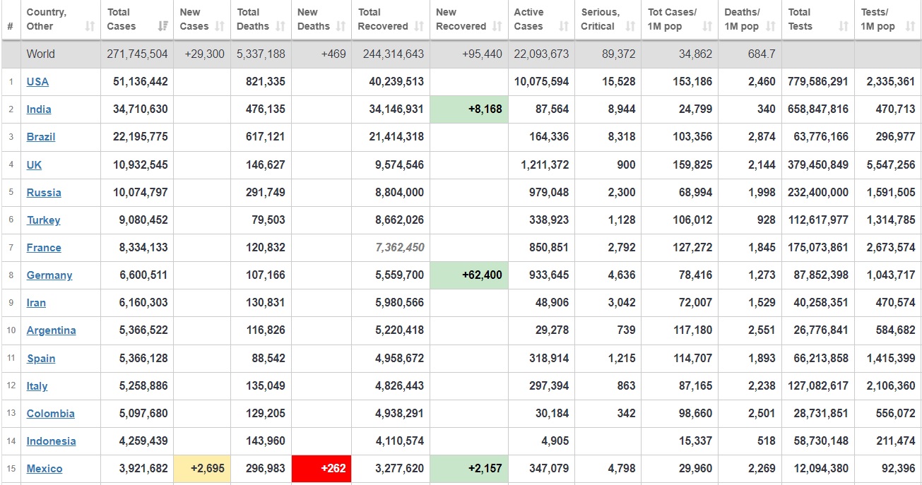The image size is (922, 485).
Task: Click the Germany country link
Action: pos(49,275)
